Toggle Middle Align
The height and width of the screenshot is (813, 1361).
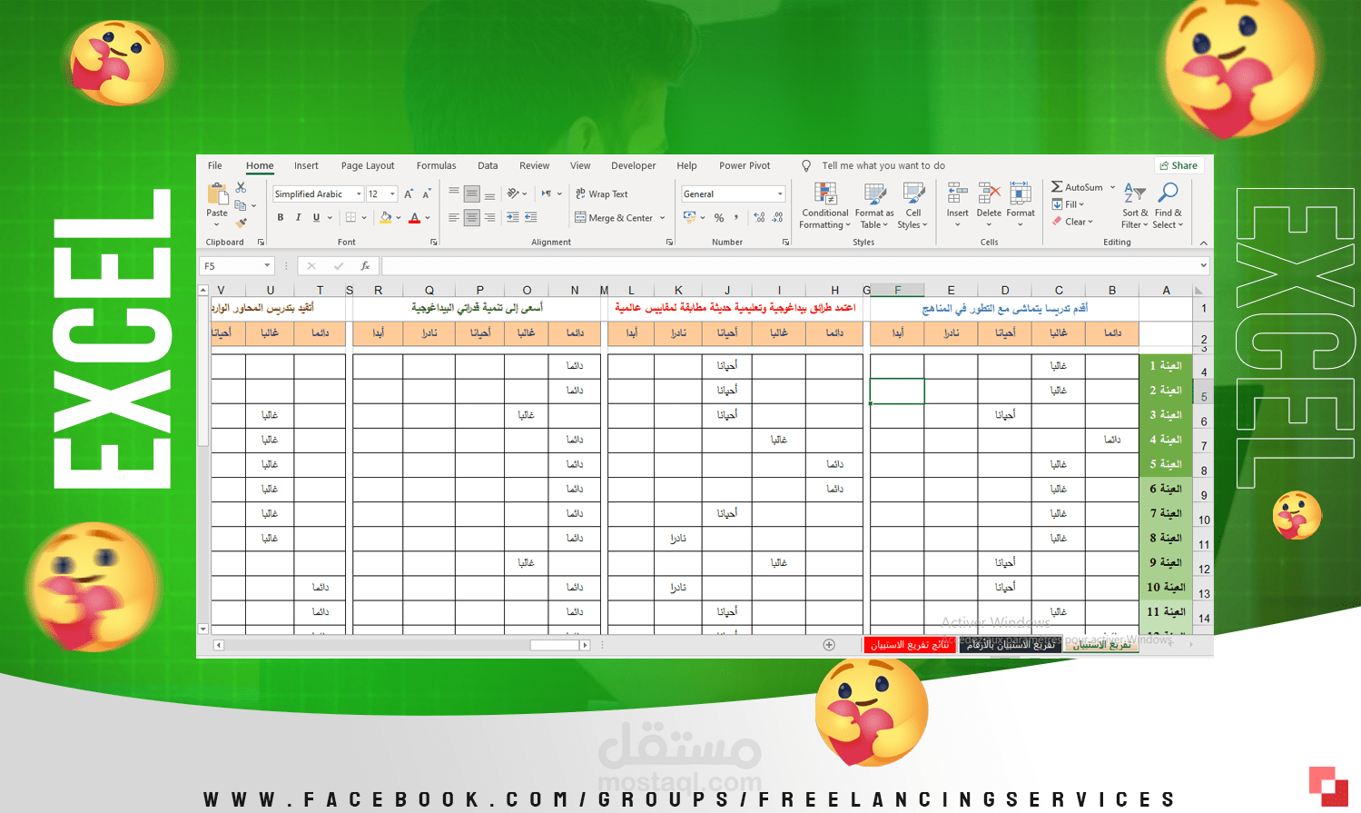point(472,193)
